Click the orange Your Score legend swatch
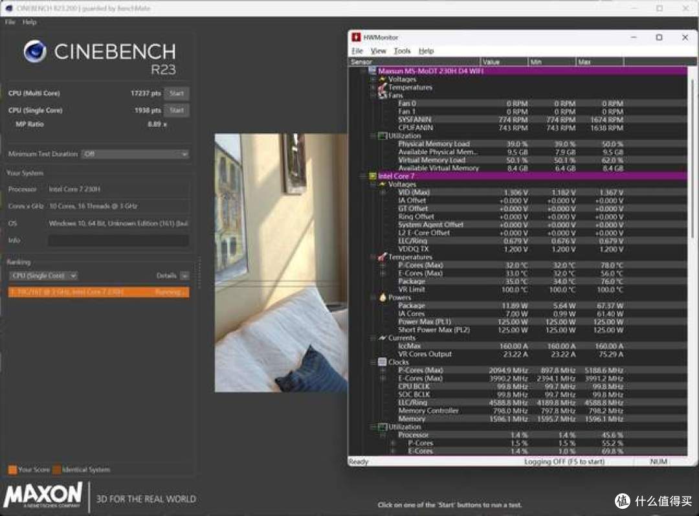Viewport: 699px width, 516px height. tap(12, 469)
